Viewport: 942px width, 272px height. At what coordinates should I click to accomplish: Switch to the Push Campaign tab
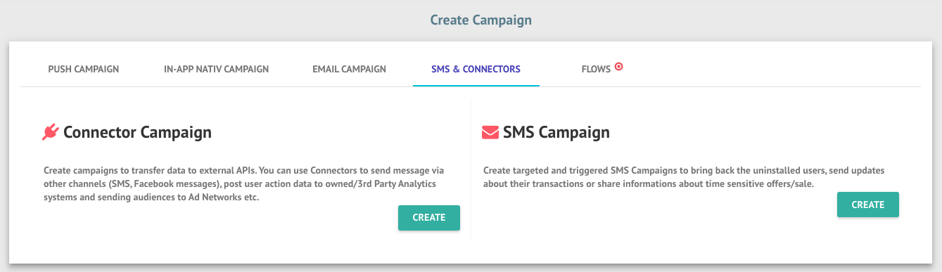[x=83, y=69]
